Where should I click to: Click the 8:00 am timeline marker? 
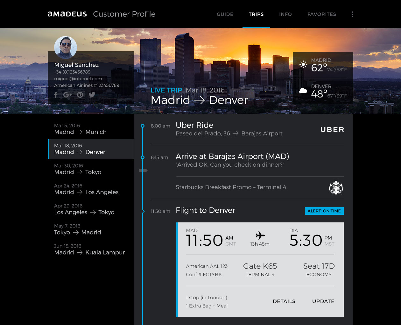(143, 126)
